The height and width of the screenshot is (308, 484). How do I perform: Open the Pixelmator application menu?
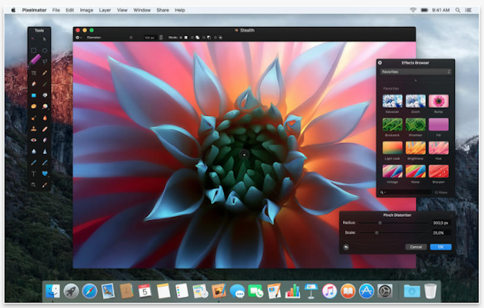[x=35, y=10]
